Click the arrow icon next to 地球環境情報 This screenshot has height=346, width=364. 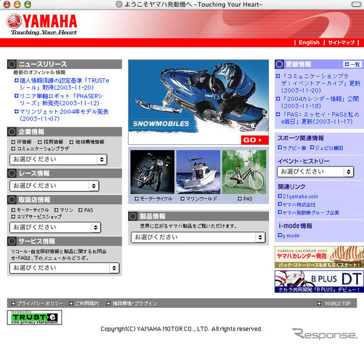[72, 142]
